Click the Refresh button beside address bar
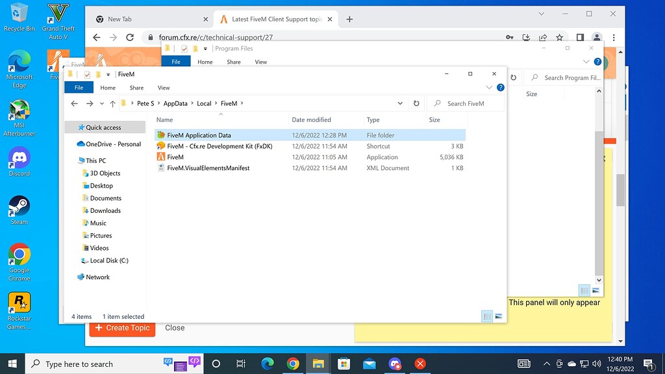 click(416, 103)
